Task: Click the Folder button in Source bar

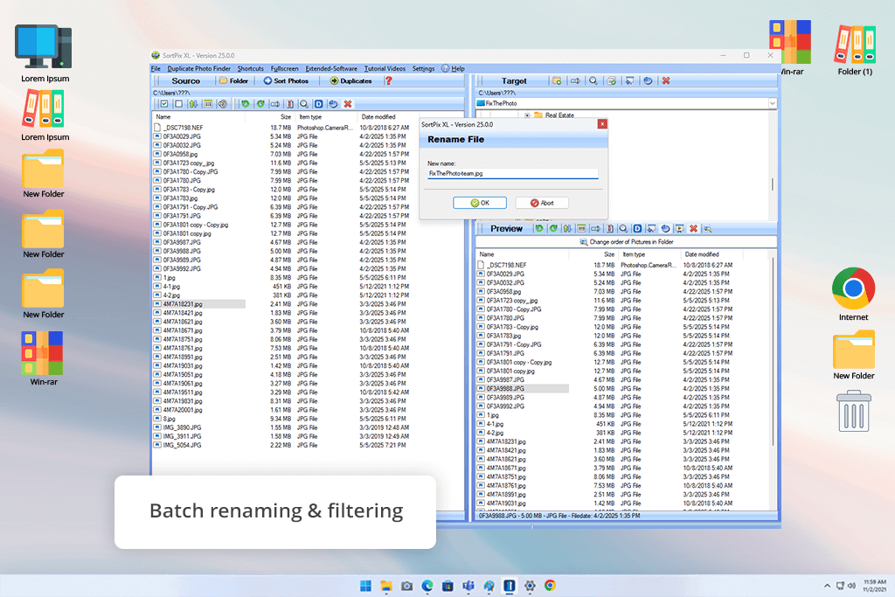Action: [x=234, y=81]
